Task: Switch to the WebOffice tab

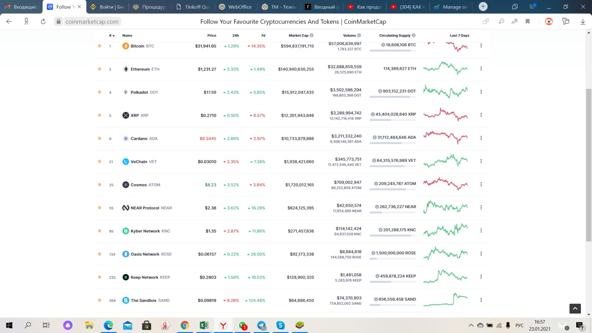Action: pyautogui.click(x=235, y=7)
